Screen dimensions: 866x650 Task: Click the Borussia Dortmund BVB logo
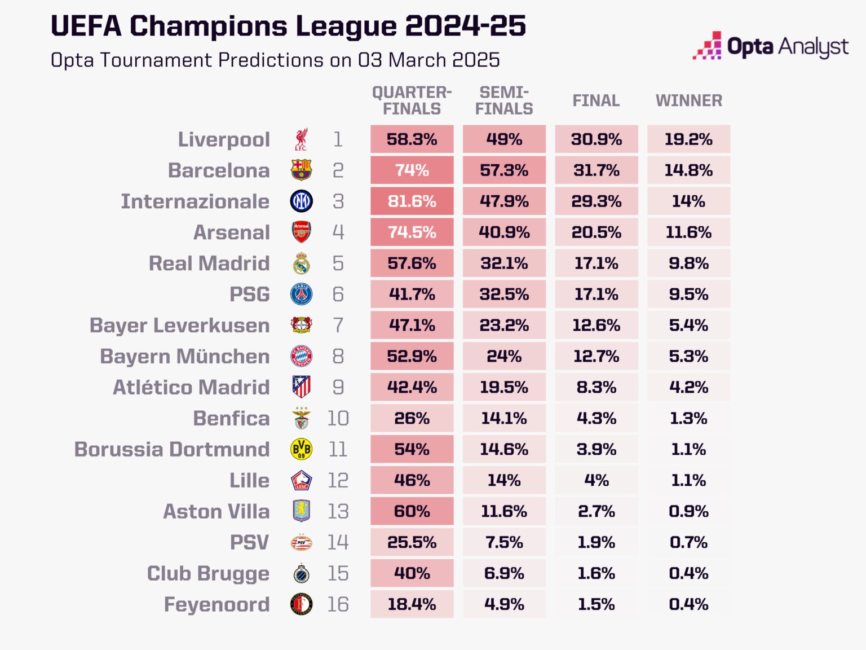301,449
